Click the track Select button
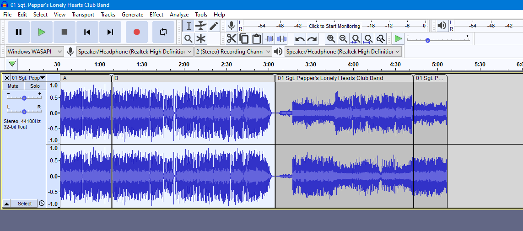Screen dimensions: 523x231 (25, 204)
